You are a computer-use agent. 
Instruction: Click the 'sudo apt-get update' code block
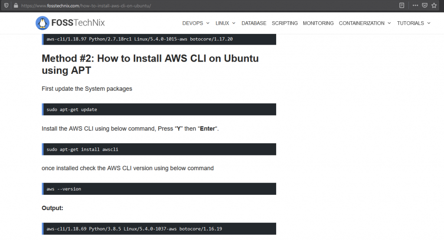click(159, 109)
